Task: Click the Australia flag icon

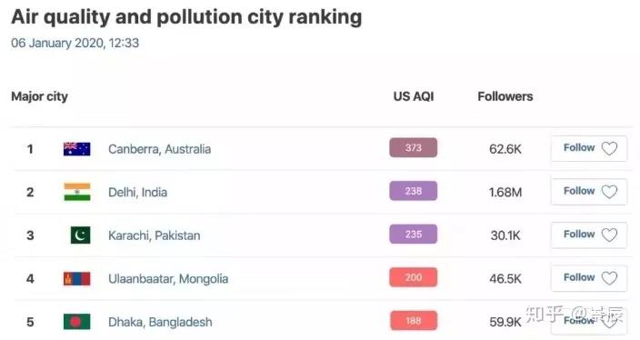Action: click(76, 149)
